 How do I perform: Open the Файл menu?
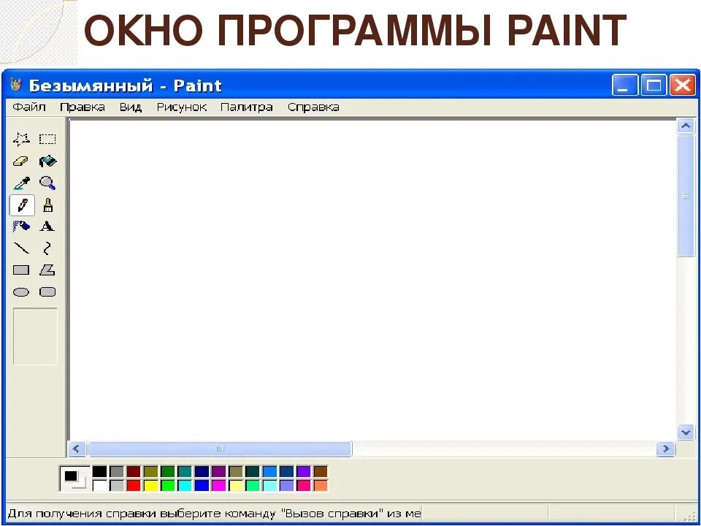point(29,107)
